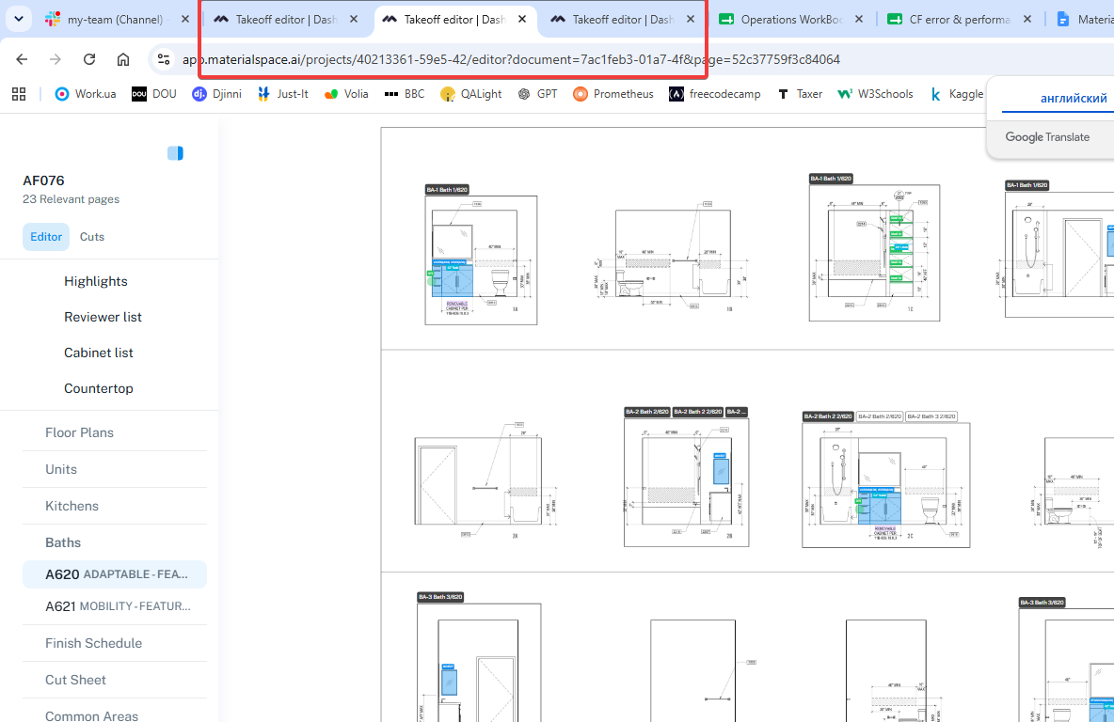Close the active Takeoff editor tab
1114x722 pixels.
coord(522,19)
